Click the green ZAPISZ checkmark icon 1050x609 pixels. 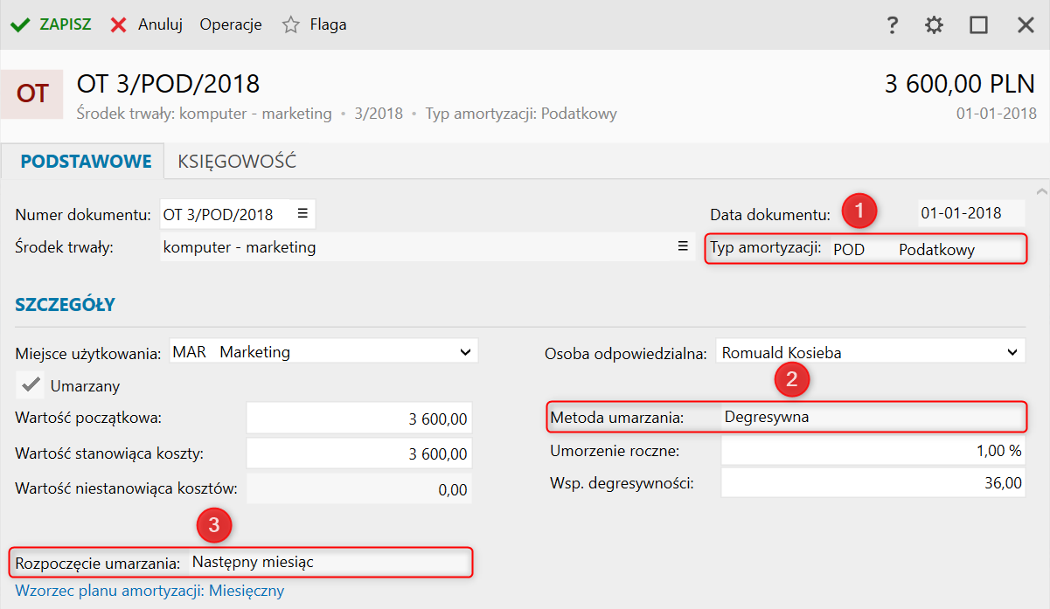point(20,25)
